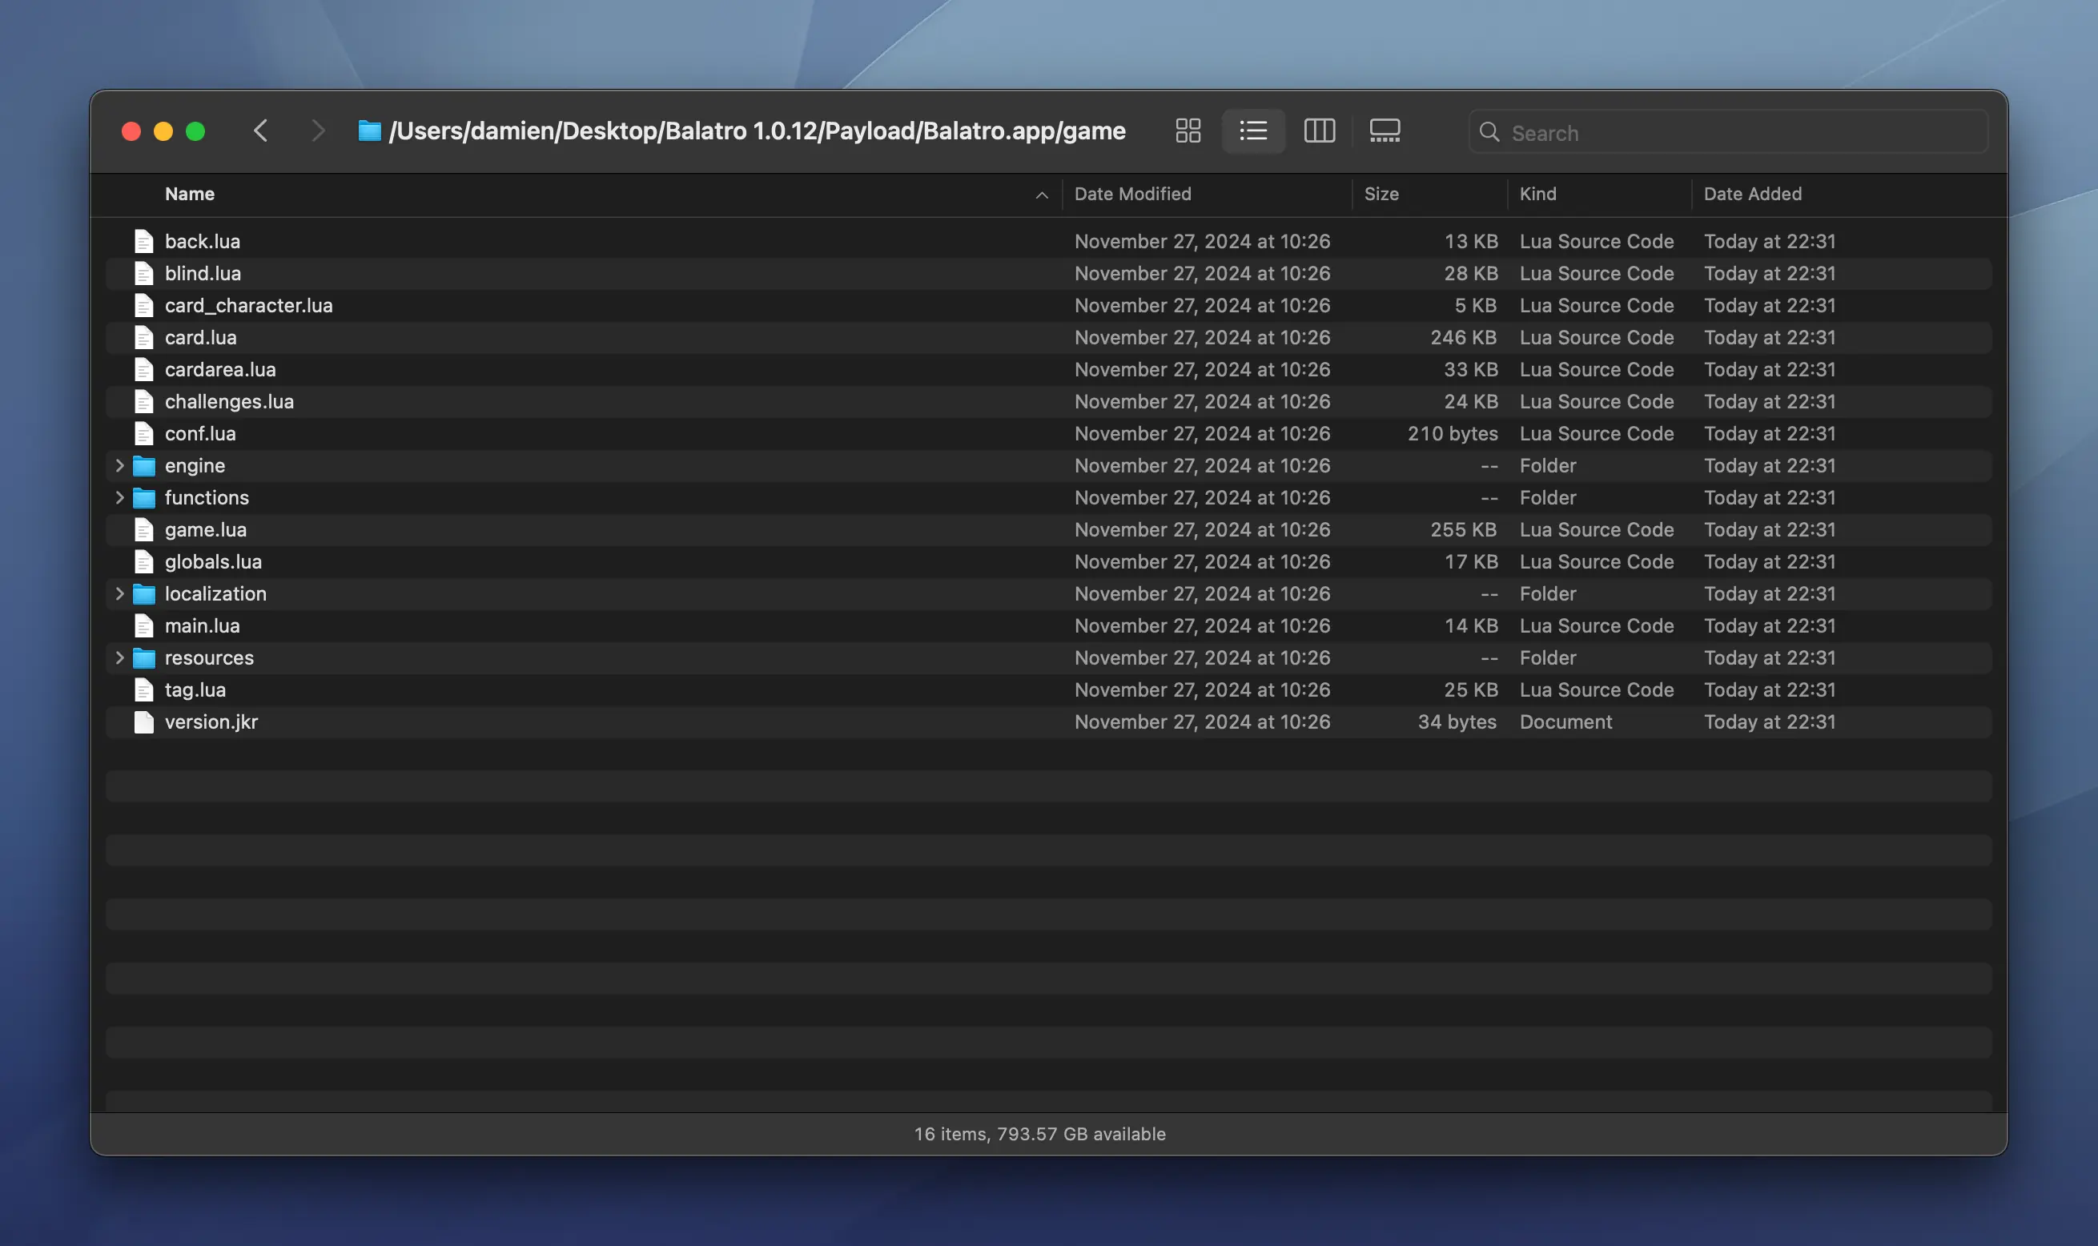Select the version.jkr document icon
The image size is (2098, 1246).
click(x=143, y=722)
